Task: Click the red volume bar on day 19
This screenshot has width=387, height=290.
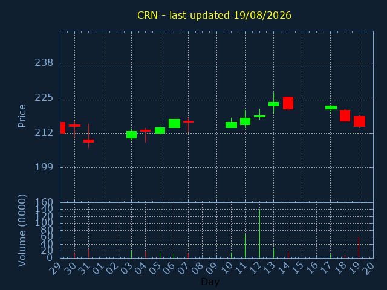Action: click(x=359, y=247)
